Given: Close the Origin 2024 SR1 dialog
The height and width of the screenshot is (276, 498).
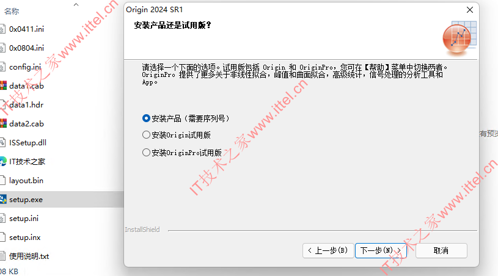Looking at the screenshot, I should tap(470, 10).
